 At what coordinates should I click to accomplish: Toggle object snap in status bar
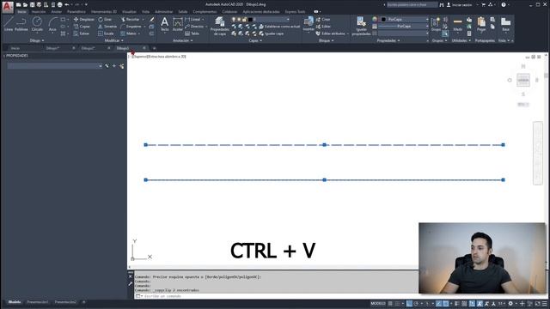click(x=446, y=303)
